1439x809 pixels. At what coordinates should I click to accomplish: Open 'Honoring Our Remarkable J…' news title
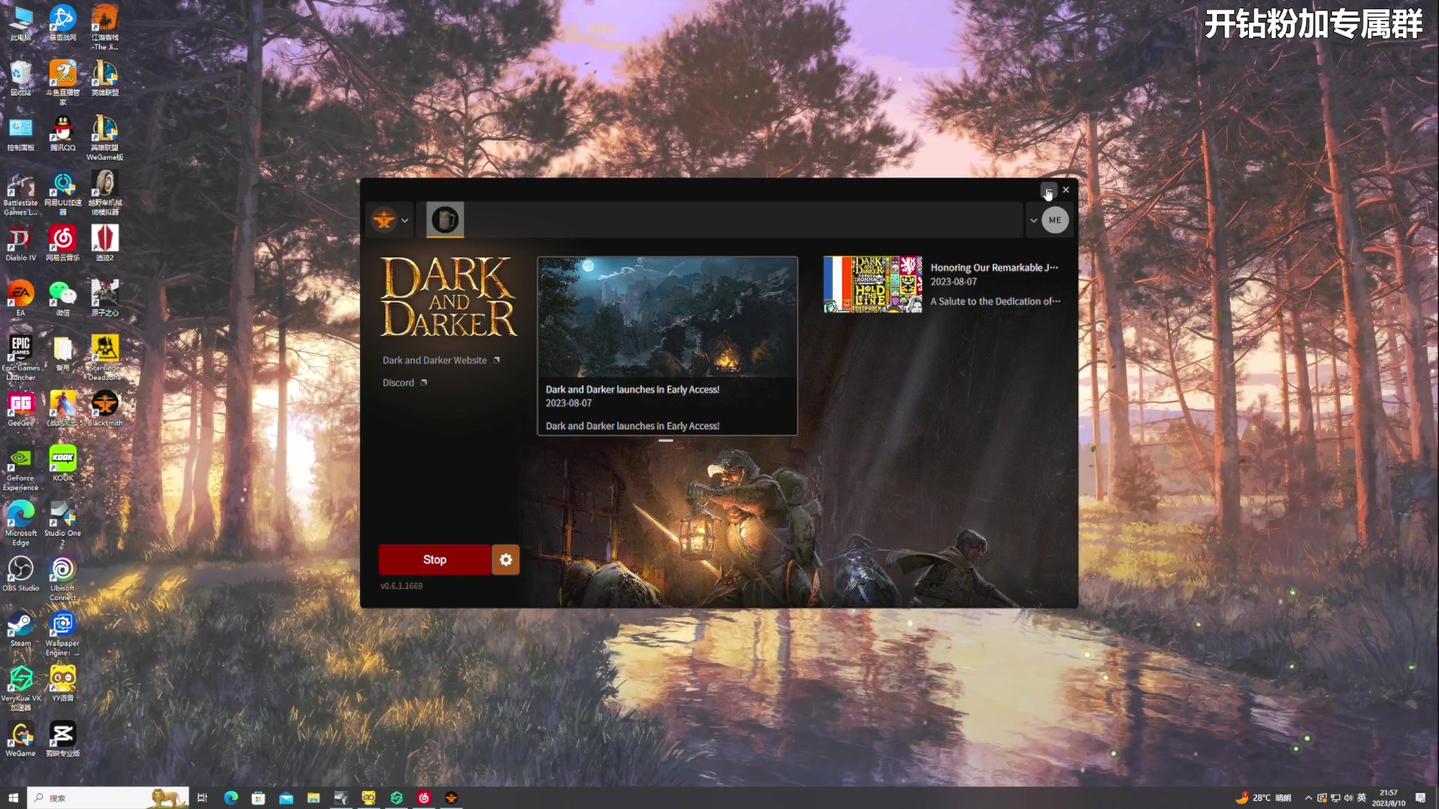click(x=995, y=267)
